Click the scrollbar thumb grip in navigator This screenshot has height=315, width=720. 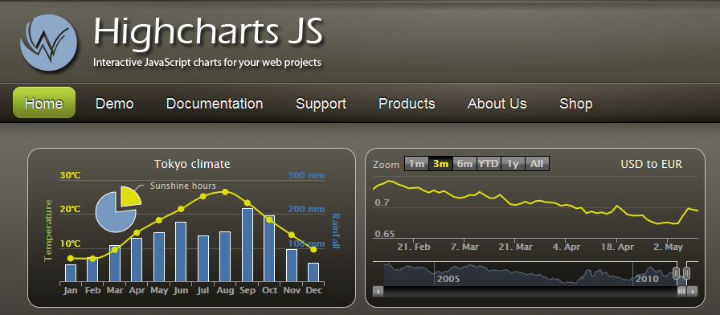tap(682, 291)
